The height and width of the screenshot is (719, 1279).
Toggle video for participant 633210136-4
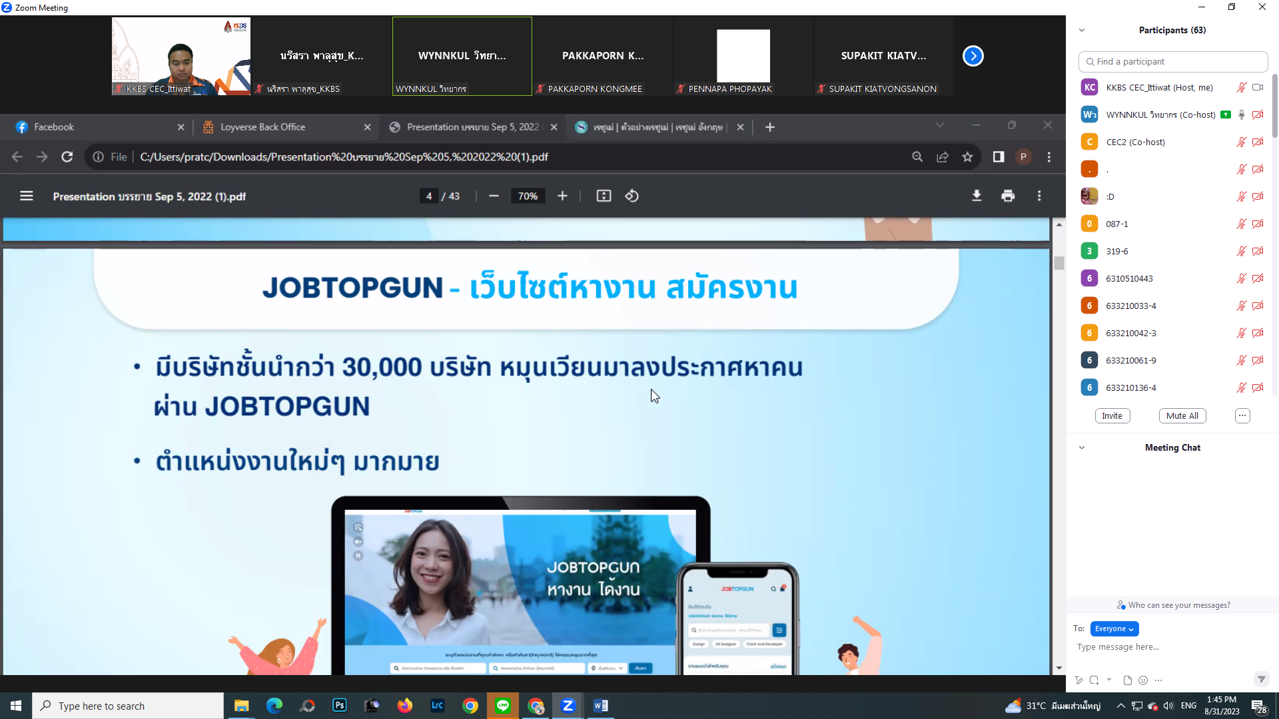pyautogui.click(x=1258, y=387)
